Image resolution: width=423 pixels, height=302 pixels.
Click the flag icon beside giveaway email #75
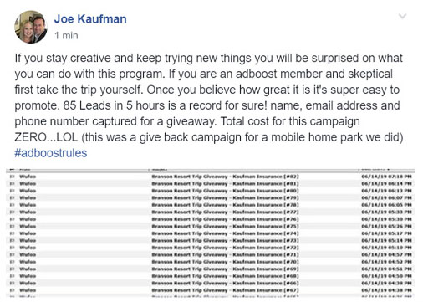(12, 226)
